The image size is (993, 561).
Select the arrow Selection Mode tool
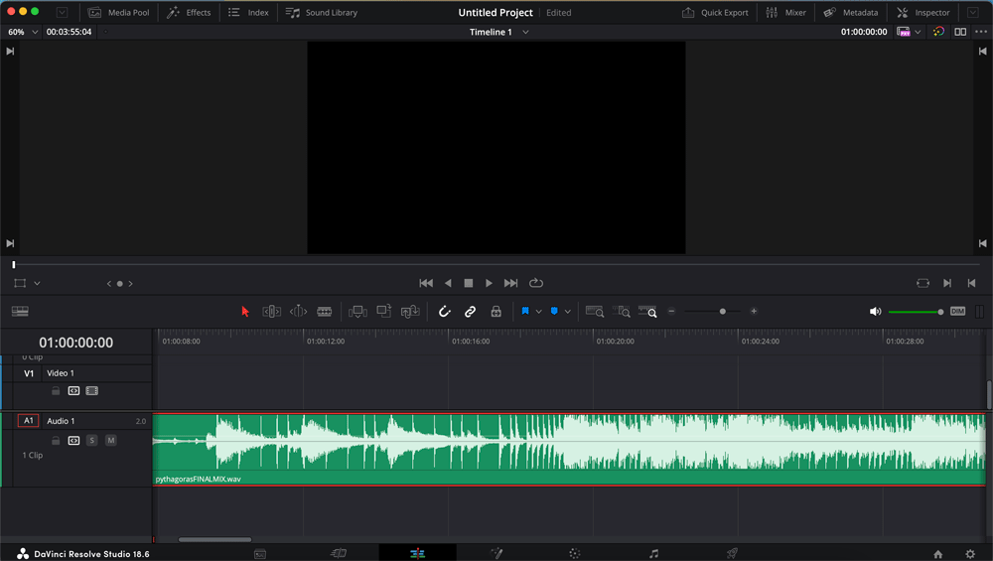(x=245, y=312)
